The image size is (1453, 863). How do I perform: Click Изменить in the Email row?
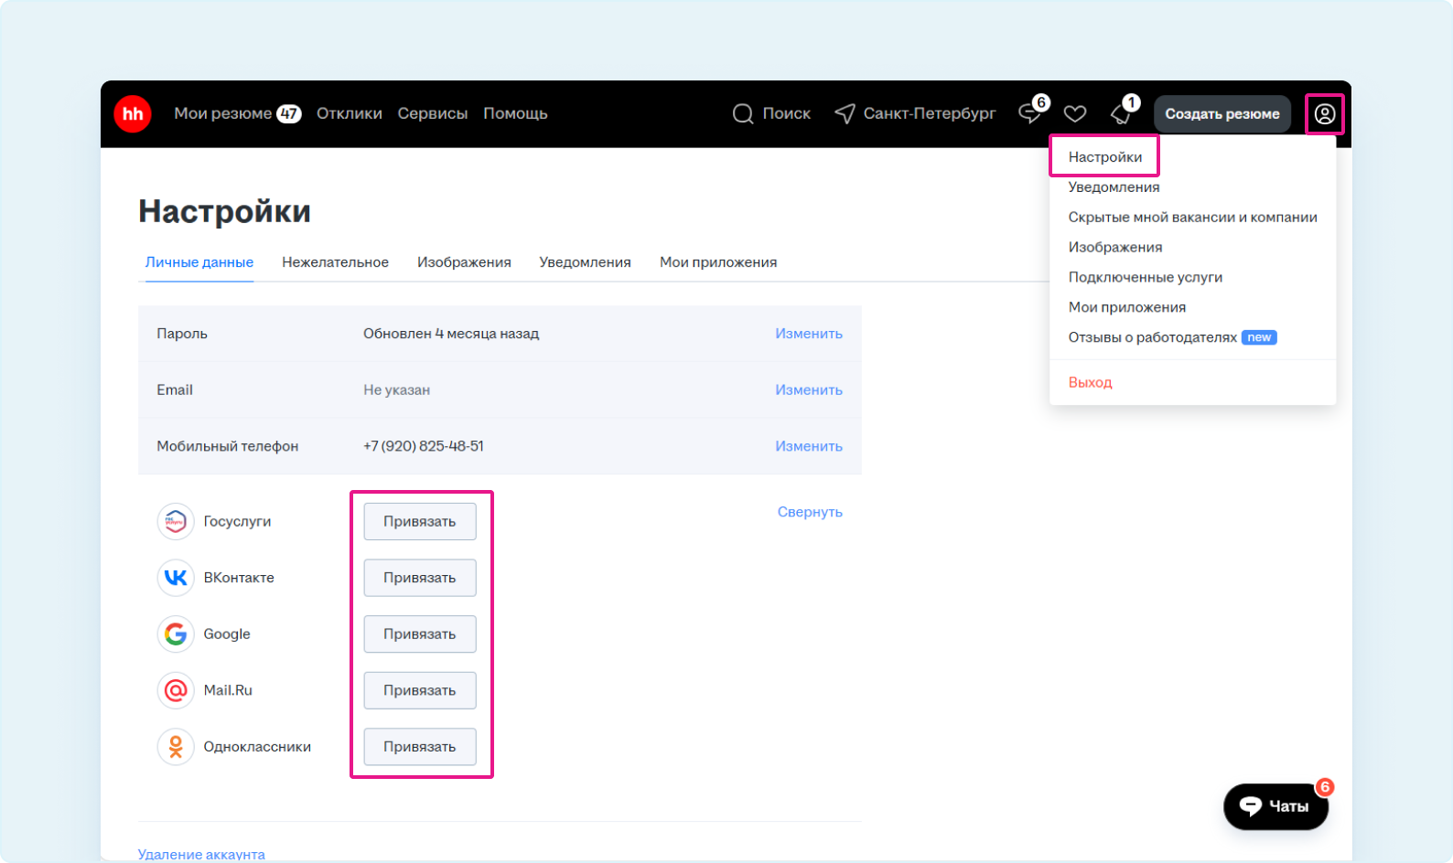pos(809,389)
